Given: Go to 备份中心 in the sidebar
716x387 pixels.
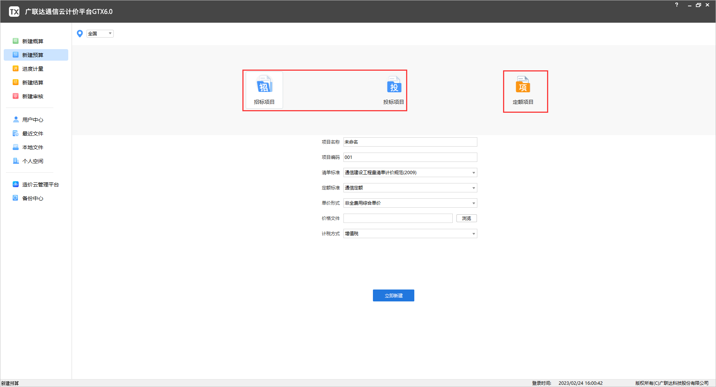Looking at the screenshot, I should click(x=33, y=198).
